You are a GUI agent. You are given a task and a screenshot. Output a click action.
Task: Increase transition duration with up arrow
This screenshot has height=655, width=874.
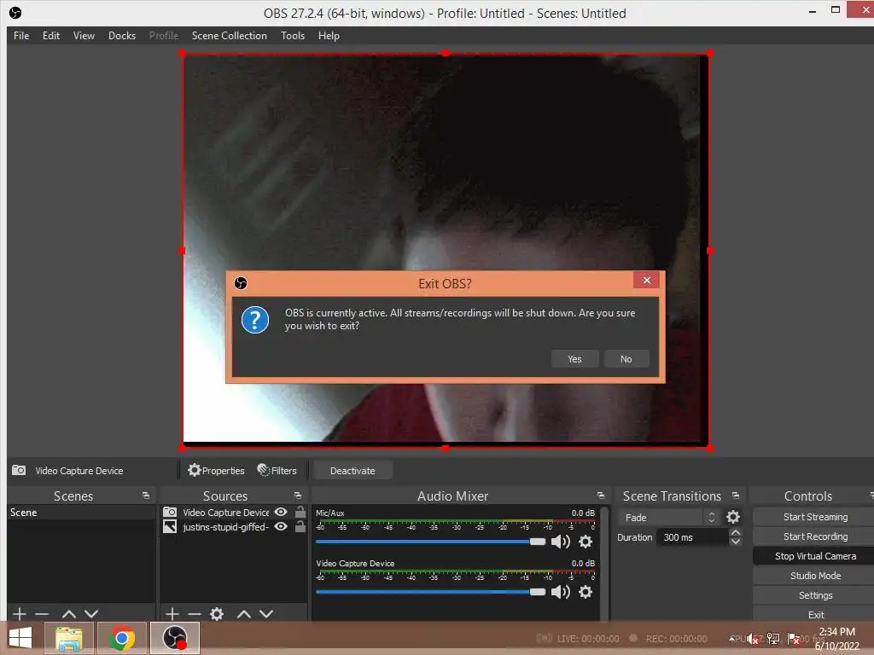click(x=736, y=533)
